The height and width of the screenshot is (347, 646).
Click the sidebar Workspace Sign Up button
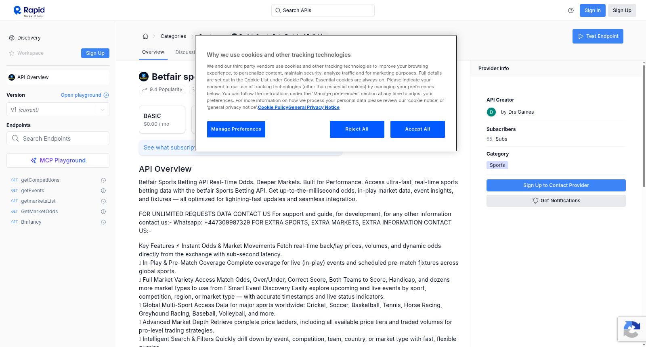point(95,53)
